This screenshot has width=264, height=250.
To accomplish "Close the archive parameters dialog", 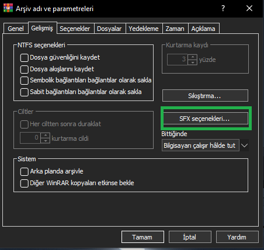I will click(249, 8).
